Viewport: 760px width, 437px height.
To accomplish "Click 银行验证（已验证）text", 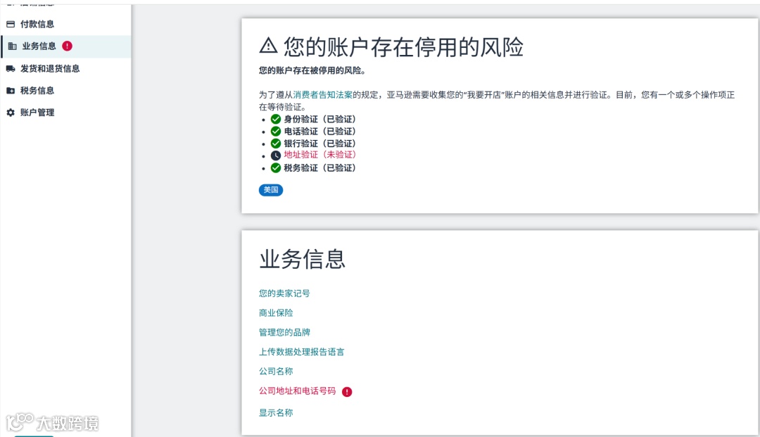I will point(320,144).
